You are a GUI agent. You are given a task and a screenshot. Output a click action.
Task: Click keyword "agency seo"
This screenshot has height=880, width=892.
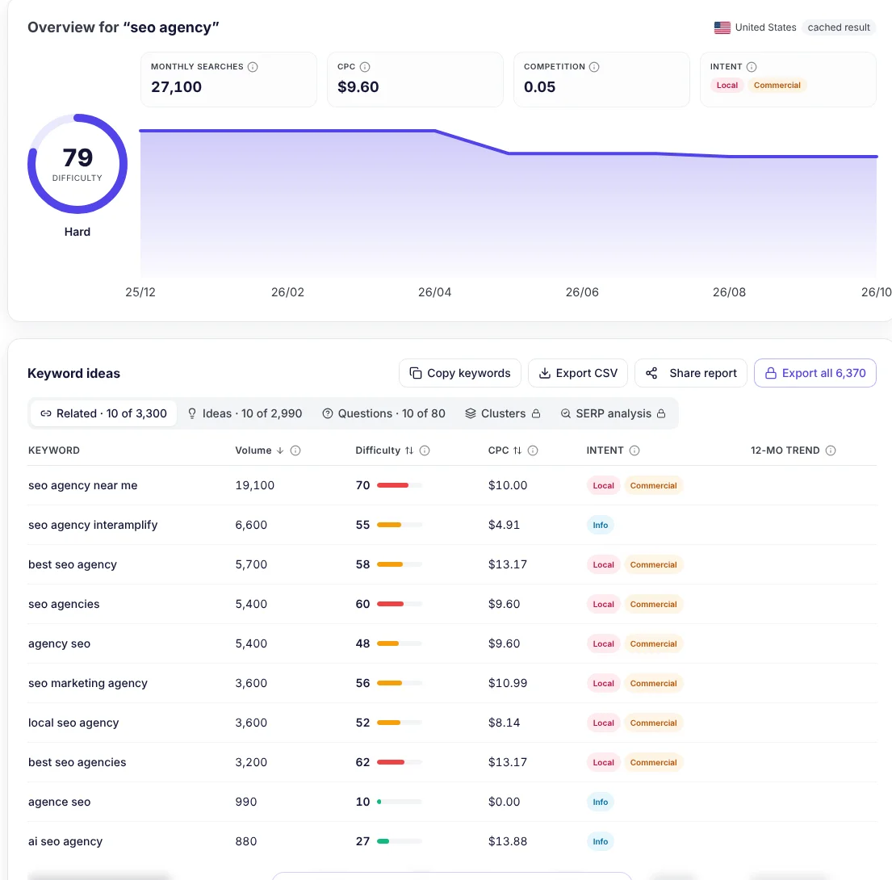[x=59, y=643]
